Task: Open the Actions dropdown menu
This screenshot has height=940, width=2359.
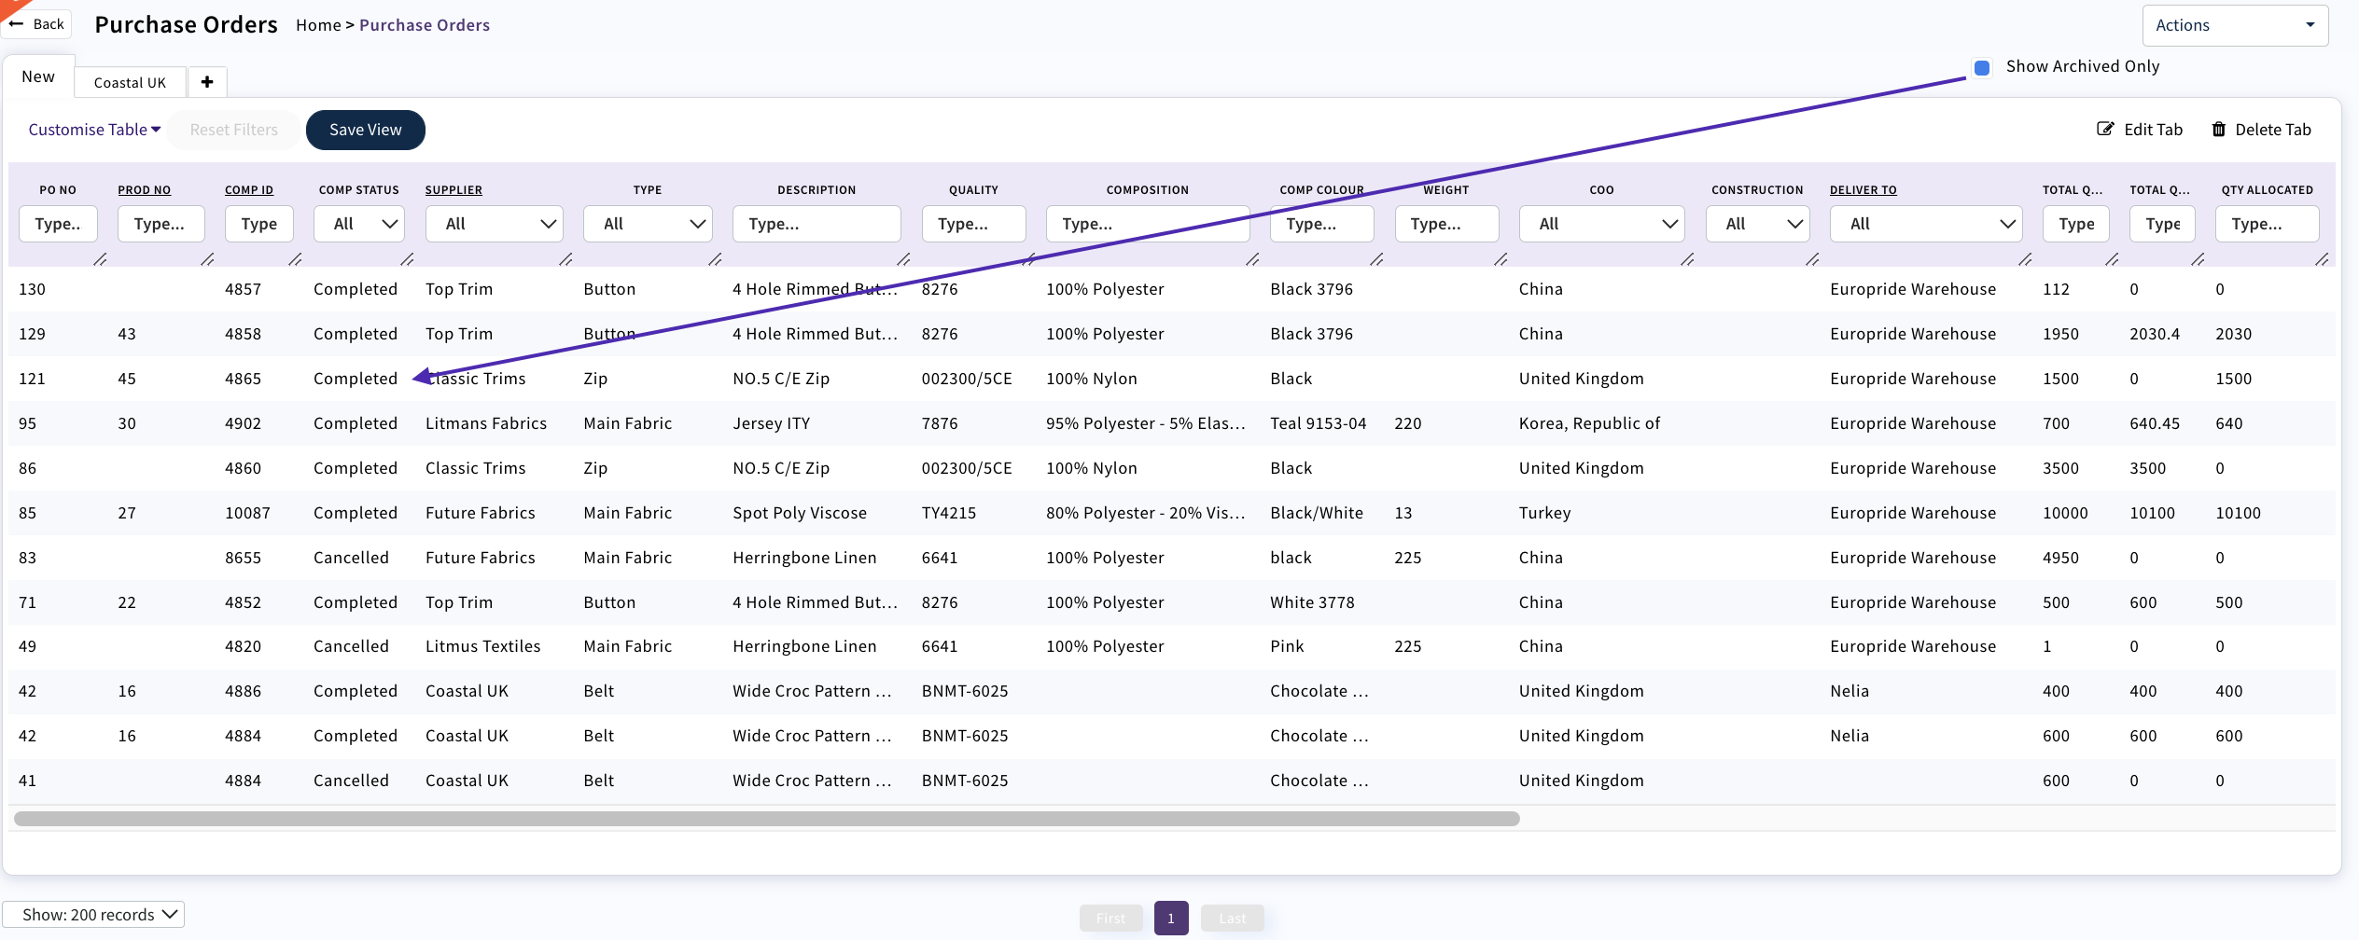Action: coord(2234,25)
